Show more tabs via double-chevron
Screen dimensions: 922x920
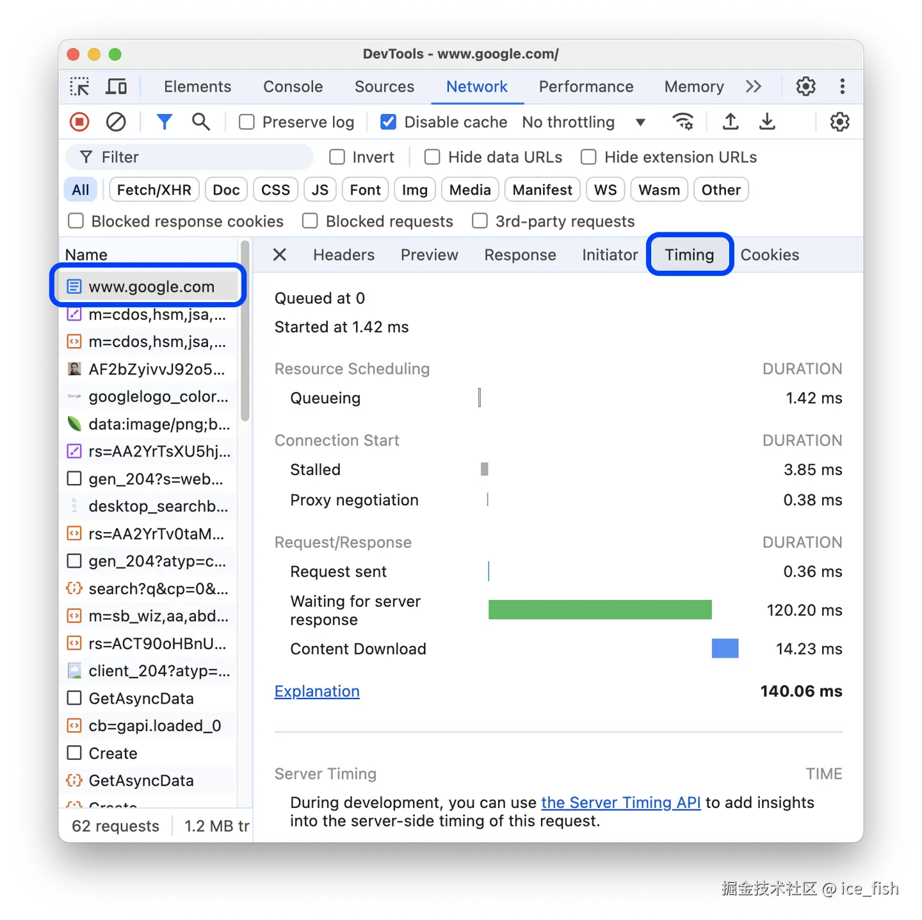754,86
